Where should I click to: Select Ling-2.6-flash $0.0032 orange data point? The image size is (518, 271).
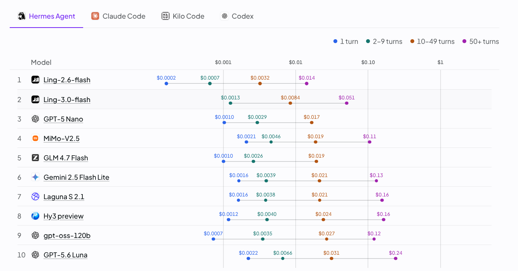[260, 83]
